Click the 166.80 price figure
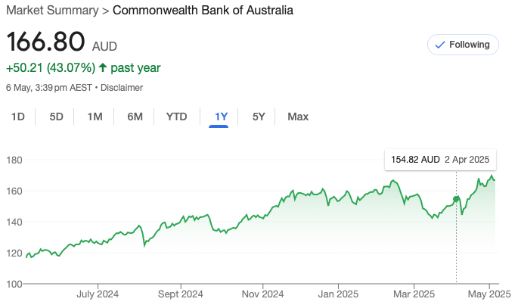Viewport: 521px width, 308px height. tap(46, 42)
